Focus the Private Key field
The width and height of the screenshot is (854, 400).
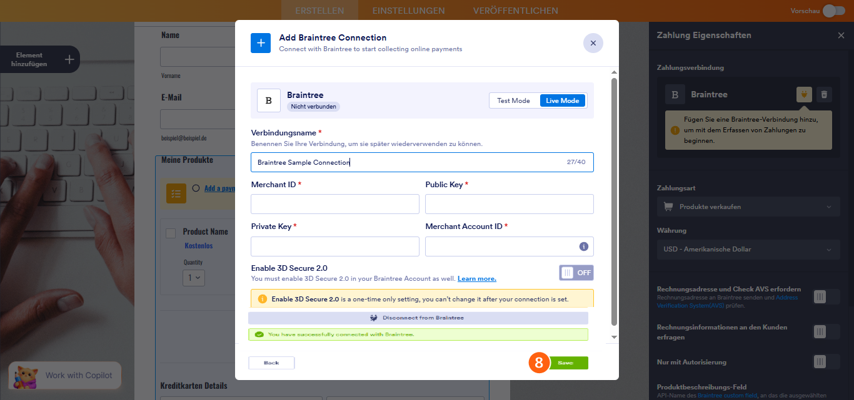335,246
